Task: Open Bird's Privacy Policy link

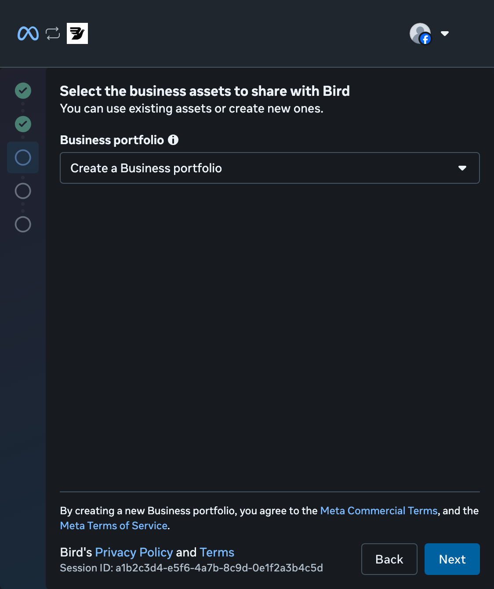Action: [x=134, y=552]
